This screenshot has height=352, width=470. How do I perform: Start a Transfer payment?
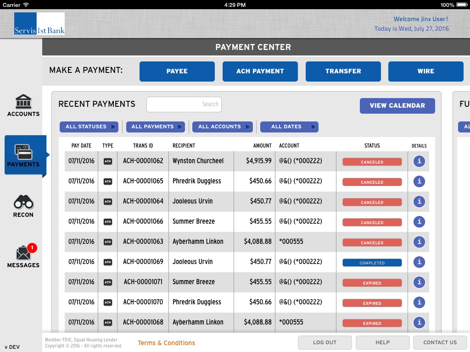coord(343,71)
